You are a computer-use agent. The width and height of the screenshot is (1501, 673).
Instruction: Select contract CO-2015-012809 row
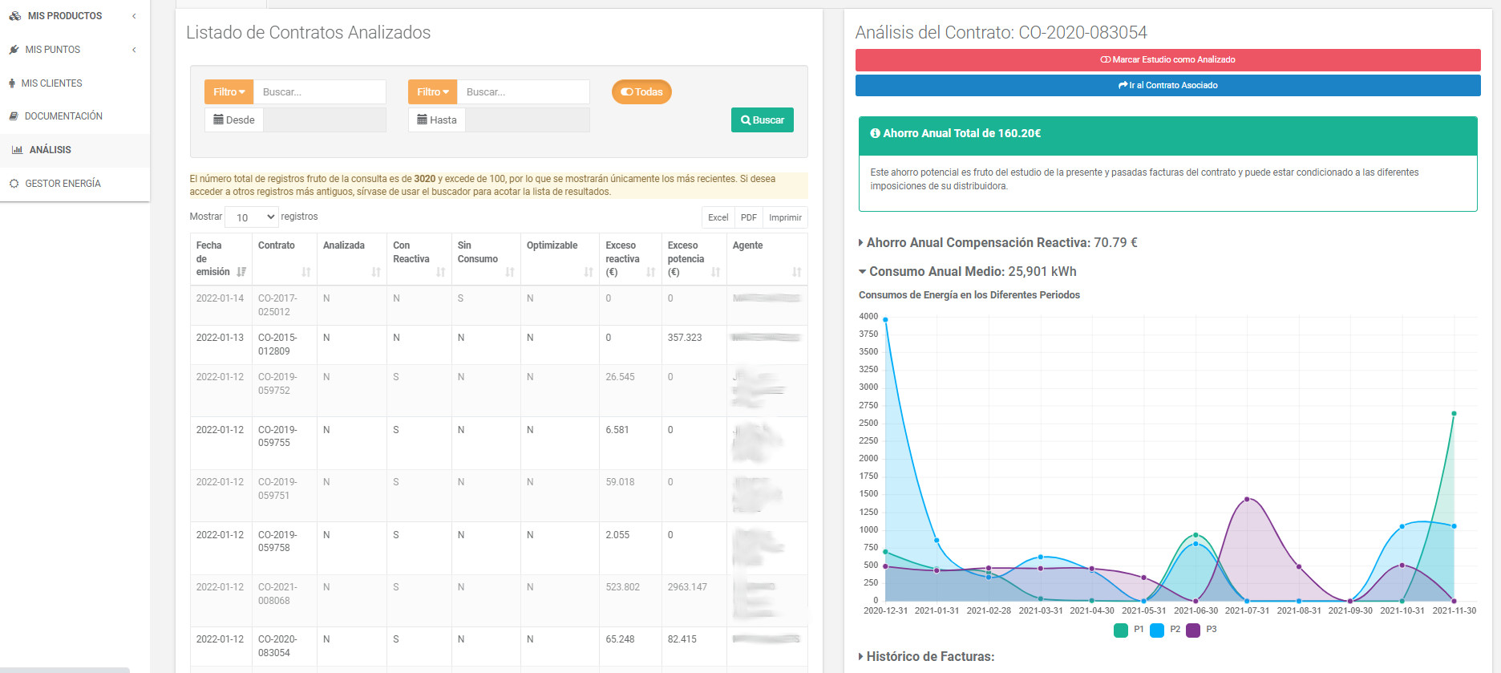click(499, 345)
